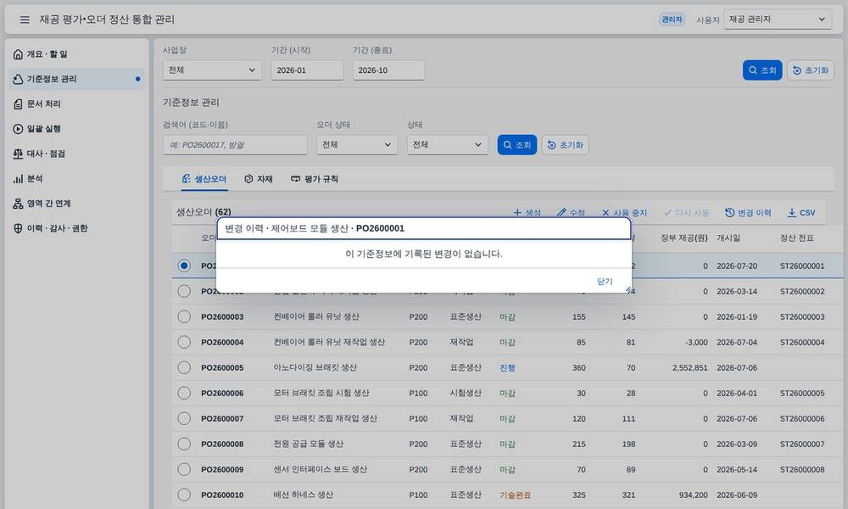Image resolution: width=848 pixels, height=509 pixels.
Task: Click the 정산 전표 column header
Action: [796, 238]
